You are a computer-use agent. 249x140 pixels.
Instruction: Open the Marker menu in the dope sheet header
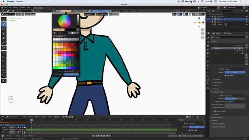37,117
